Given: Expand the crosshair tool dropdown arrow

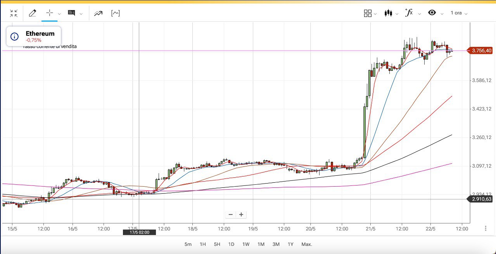Looking at the screenshot, I should [x=59, y=14].
